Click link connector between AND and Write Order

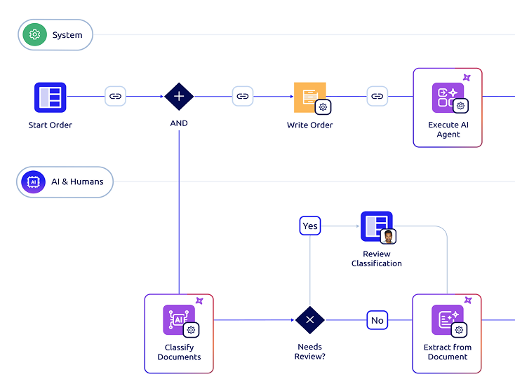pos(243,97)
